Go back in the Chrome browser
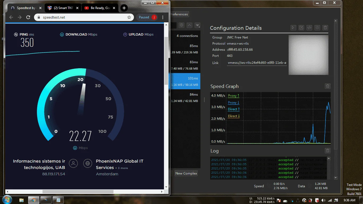This screenshot has width=363, height=204. (x=11, y=17)
